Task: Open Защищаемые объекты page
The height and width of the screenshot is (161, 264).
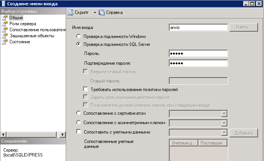Action: pyautogui.click(x=32, y=36)
